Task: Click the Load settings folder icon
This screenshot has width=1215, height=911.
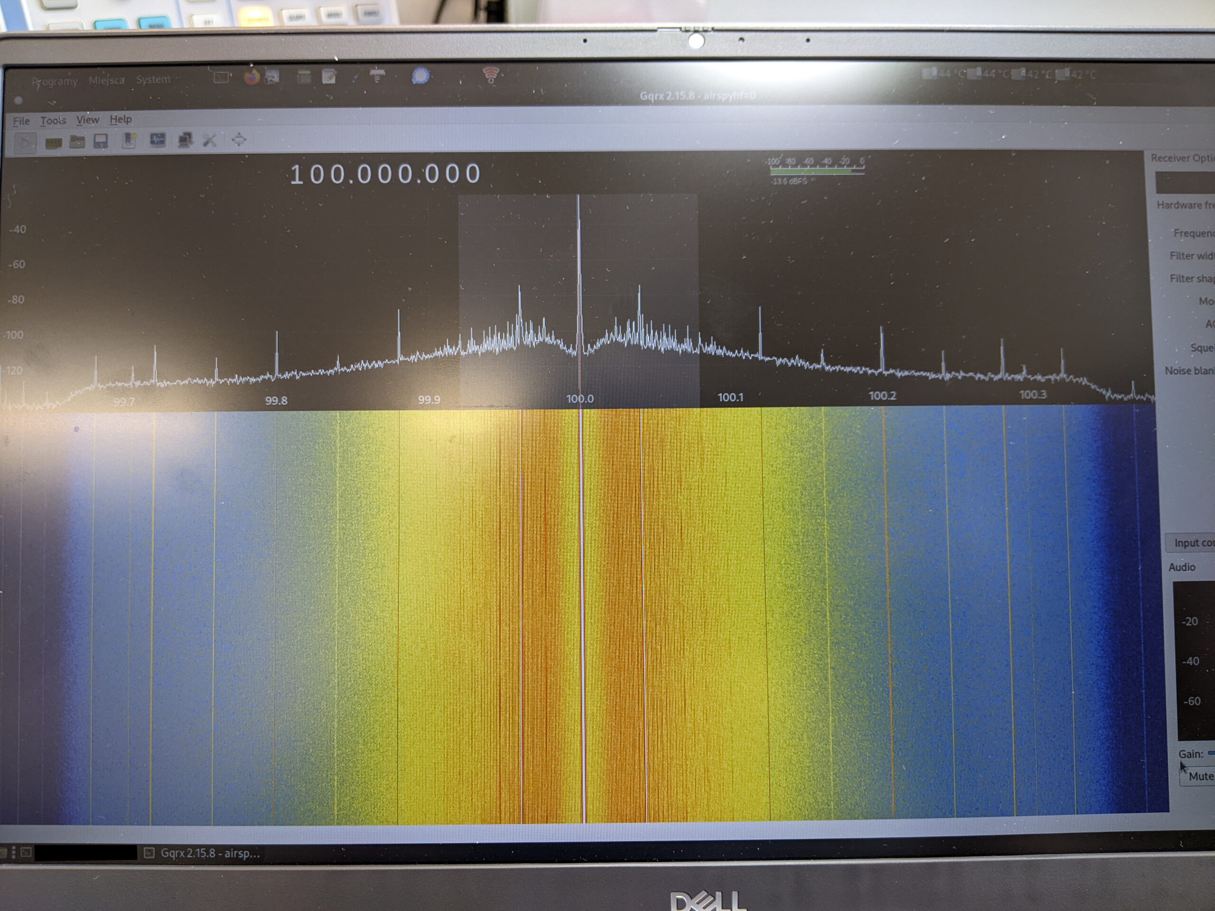Action: (x=77, y=142)
